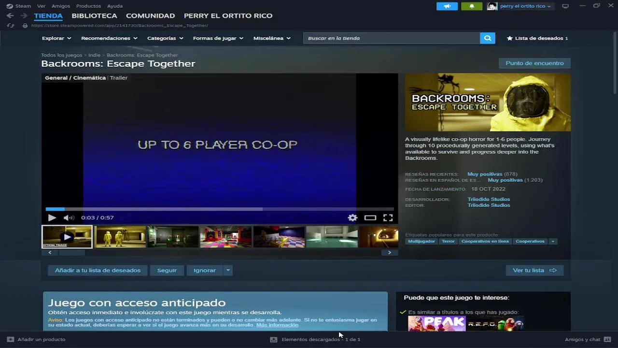Open the TIENDA tab
This screenshot has height=348, width=618.
[48, 16]
